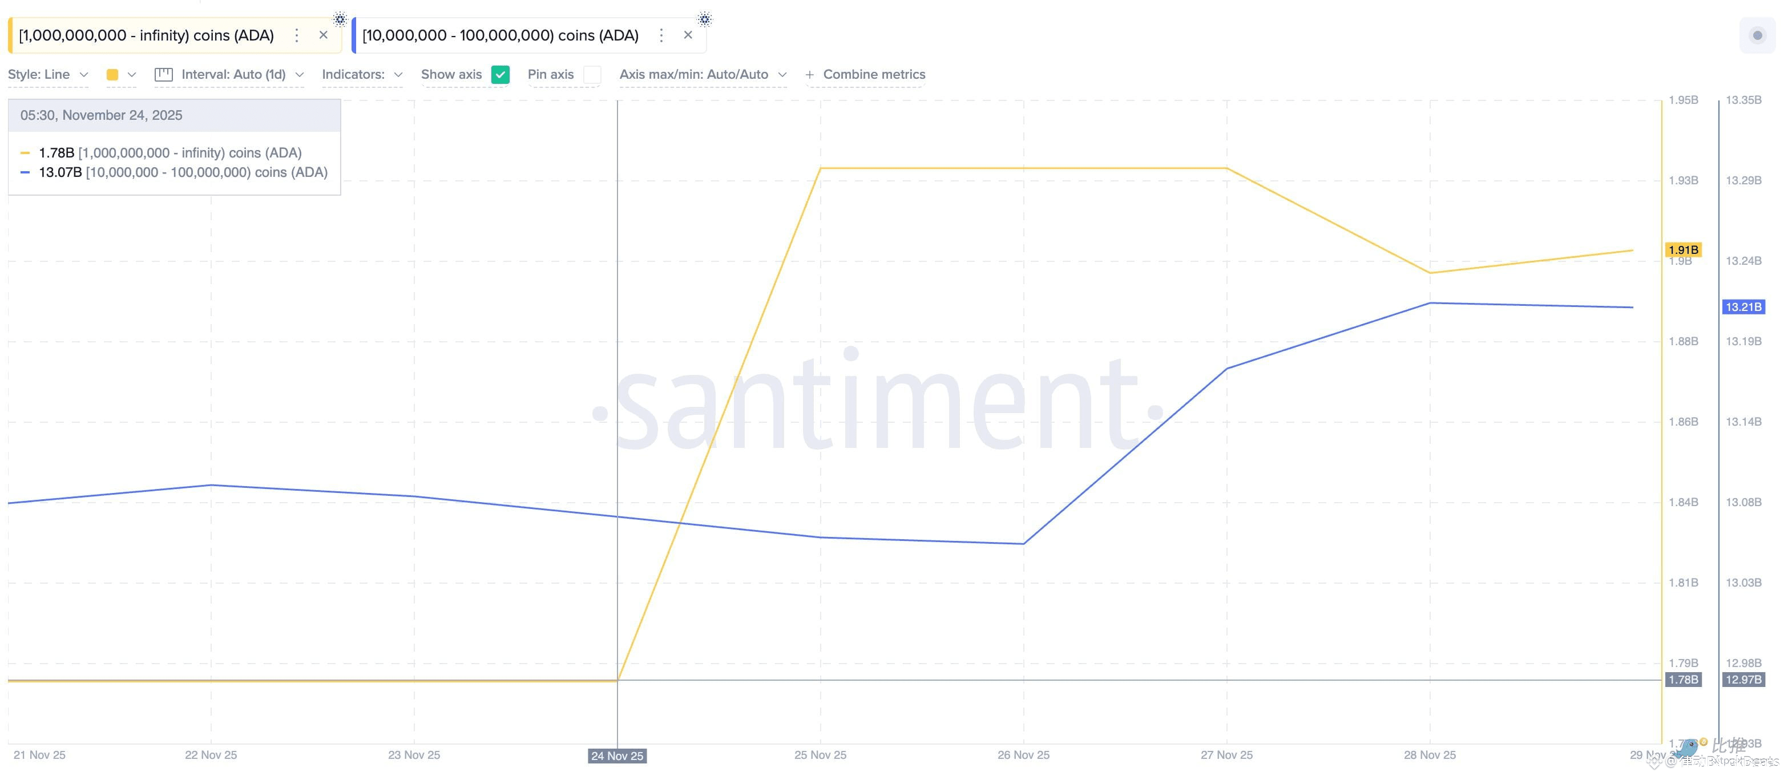
Task: Open options menu for 1,000,000,000 - infinity metric
Action: click(296, 35)
